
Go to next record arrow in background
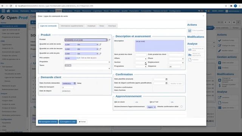(x=229, y=22)
